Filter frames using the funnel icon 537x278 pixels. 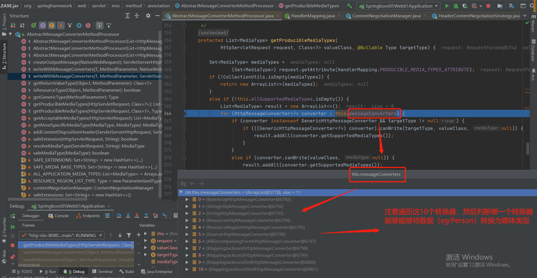(x=129, y=235)
